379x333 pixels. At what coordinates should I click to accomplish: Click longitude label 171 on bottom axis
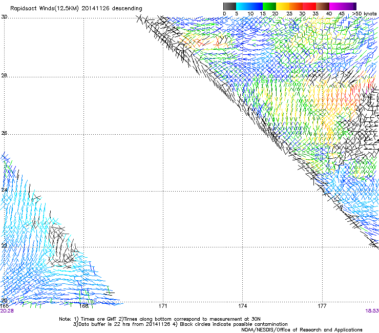tap(163, 306)
